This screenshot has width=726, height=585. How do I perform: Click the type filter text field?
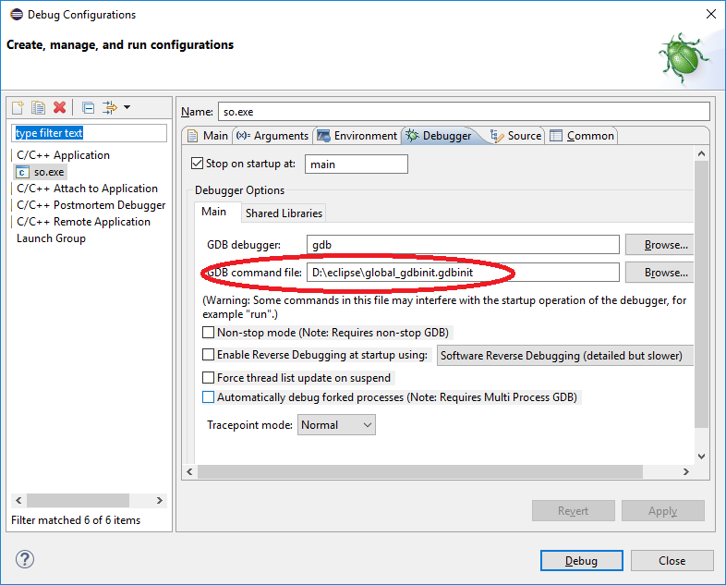click(x=89, y=133)
